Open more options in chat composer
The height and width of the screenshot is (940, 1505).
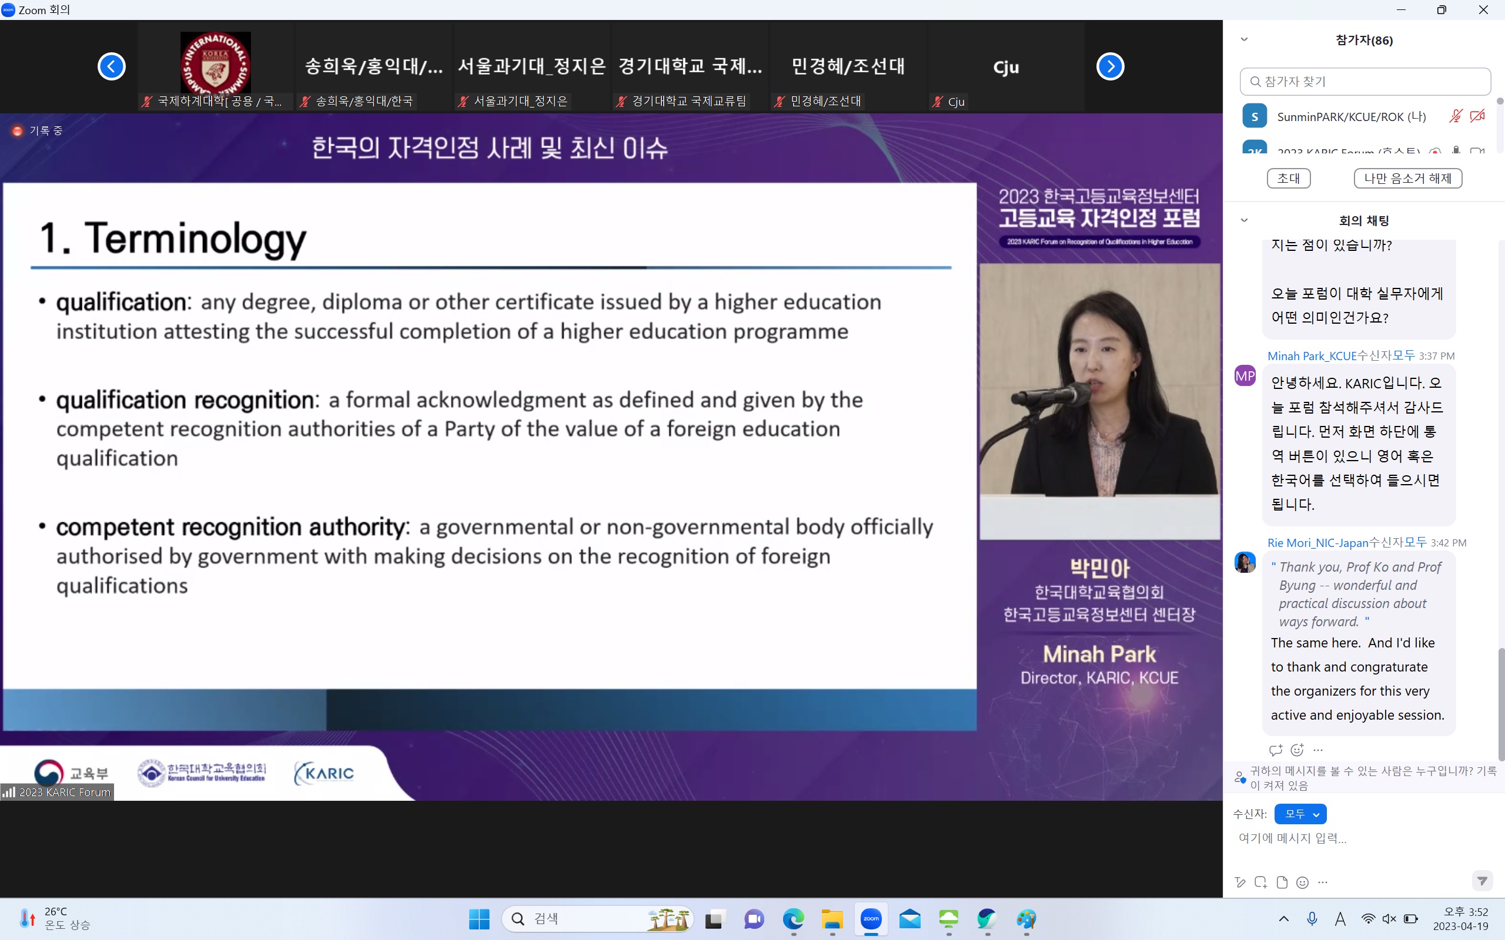tap(1323, 882)
